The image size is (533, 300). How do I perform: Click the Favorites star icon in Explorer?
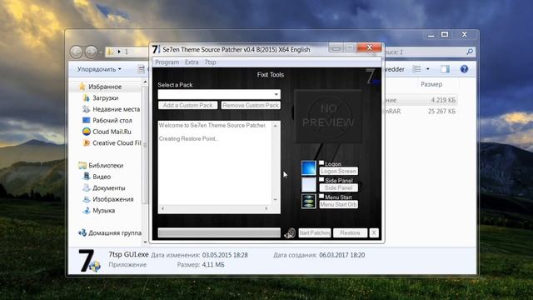coord(82,87)
